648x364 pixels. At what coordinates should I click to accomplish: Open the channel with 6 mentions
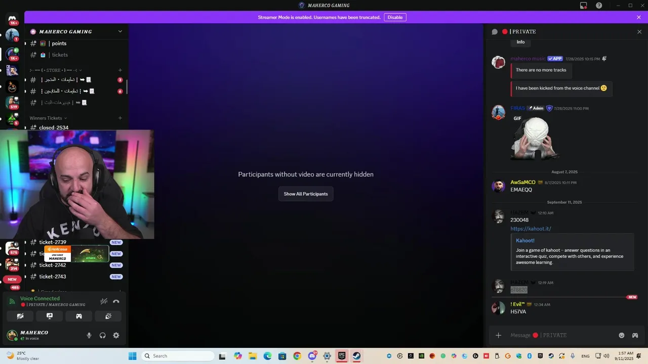[x=76, y=91]
